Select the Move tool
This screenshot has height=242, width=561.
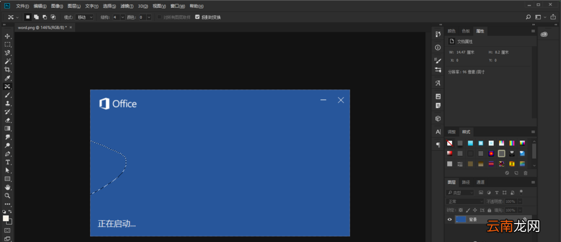tap(7, 36)
